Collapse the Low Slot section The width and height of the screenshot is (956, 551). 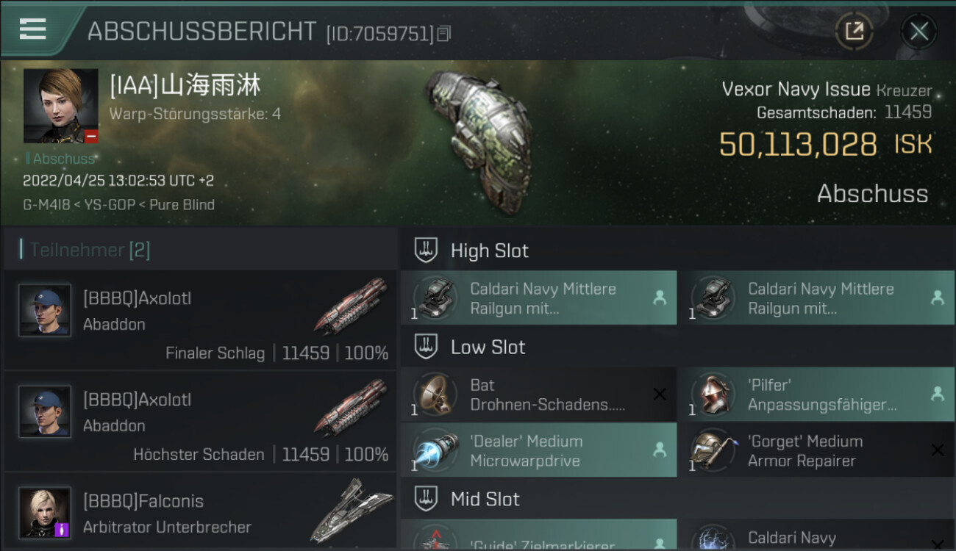click(677, 347)
